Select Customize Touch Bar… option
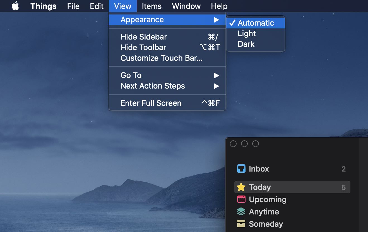 click(x=161, y=58)
